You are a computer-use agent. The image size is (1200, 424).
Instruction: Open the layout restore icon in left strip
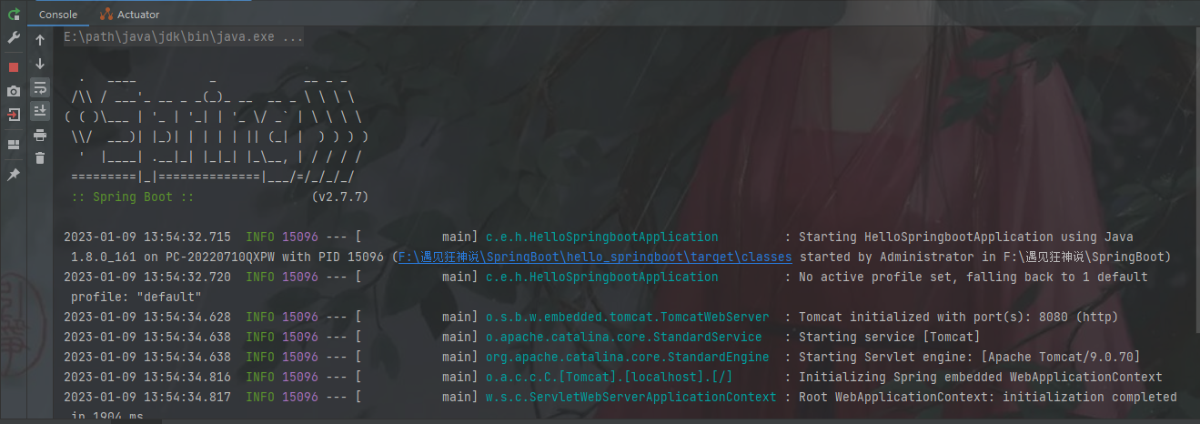pyautogui.click(x=14, y=145)
